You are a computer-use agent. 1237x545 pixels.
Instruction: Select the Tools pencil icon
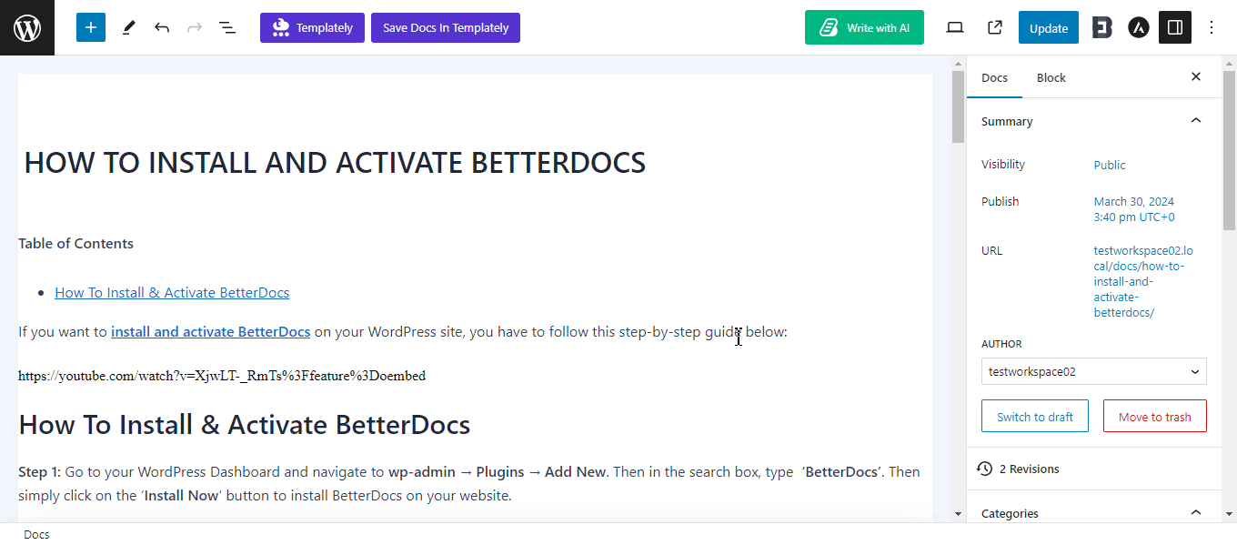(128, 27)
